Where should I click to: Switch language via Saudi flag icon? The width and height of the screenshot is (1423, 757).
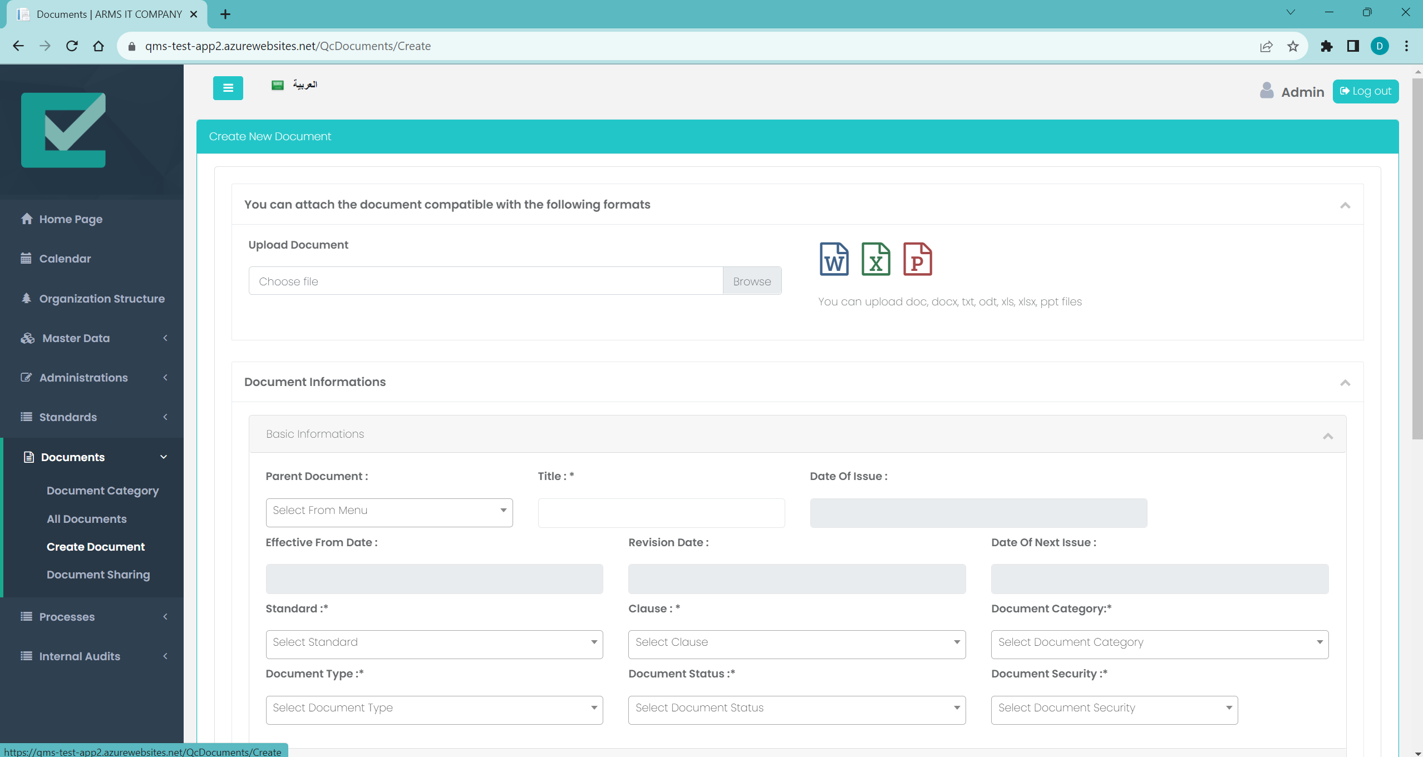click(x=277, y=85)
